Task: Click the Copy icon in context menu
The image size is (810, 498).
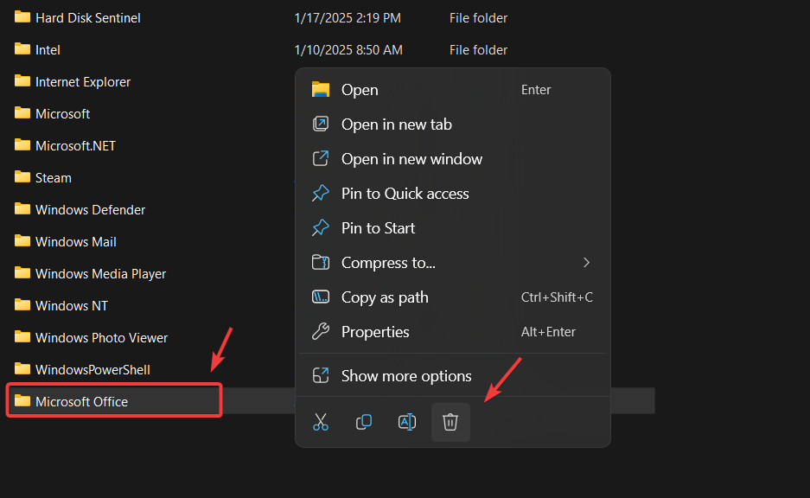Action: click(364, 422)
